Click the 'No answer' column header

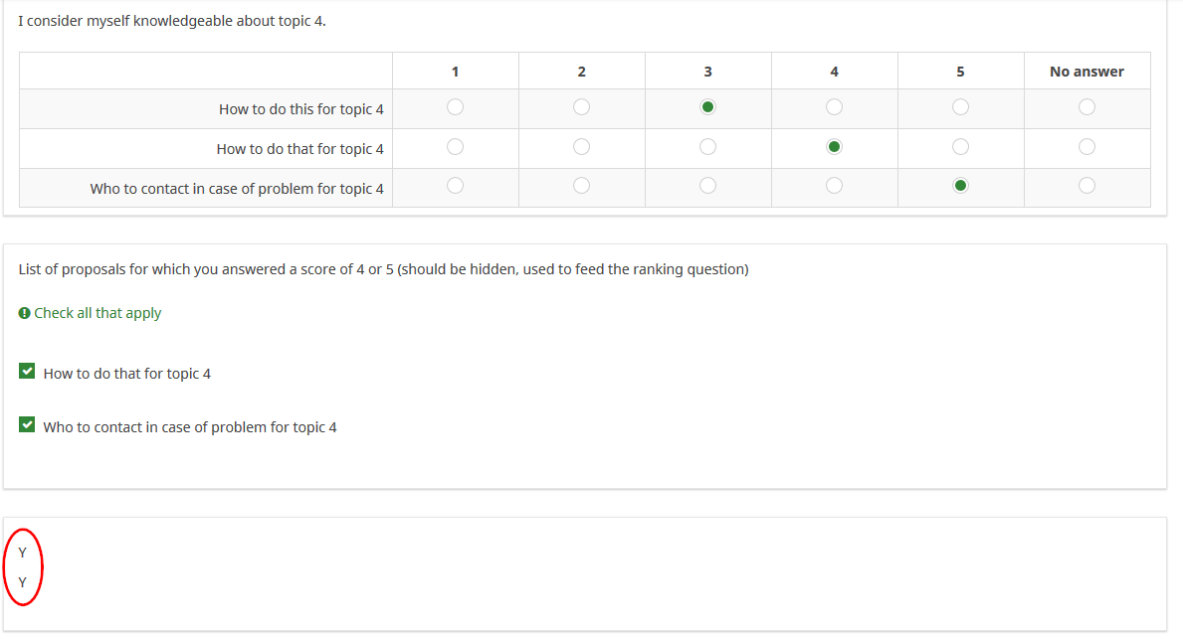(1086, 72)
